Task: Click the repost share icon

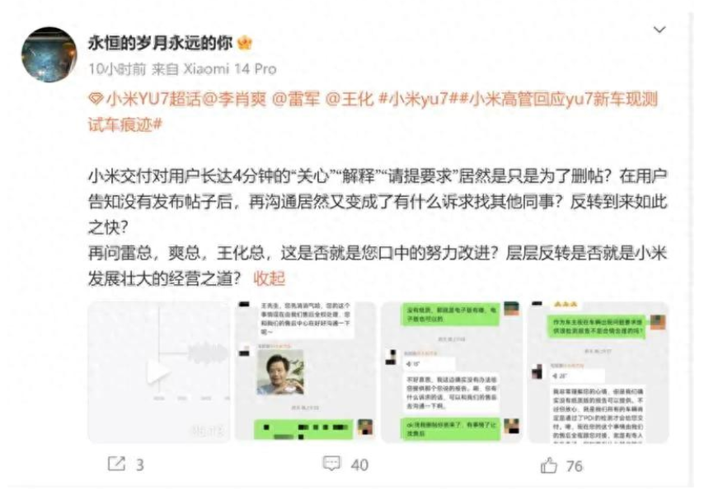Action: pos(117,464)
